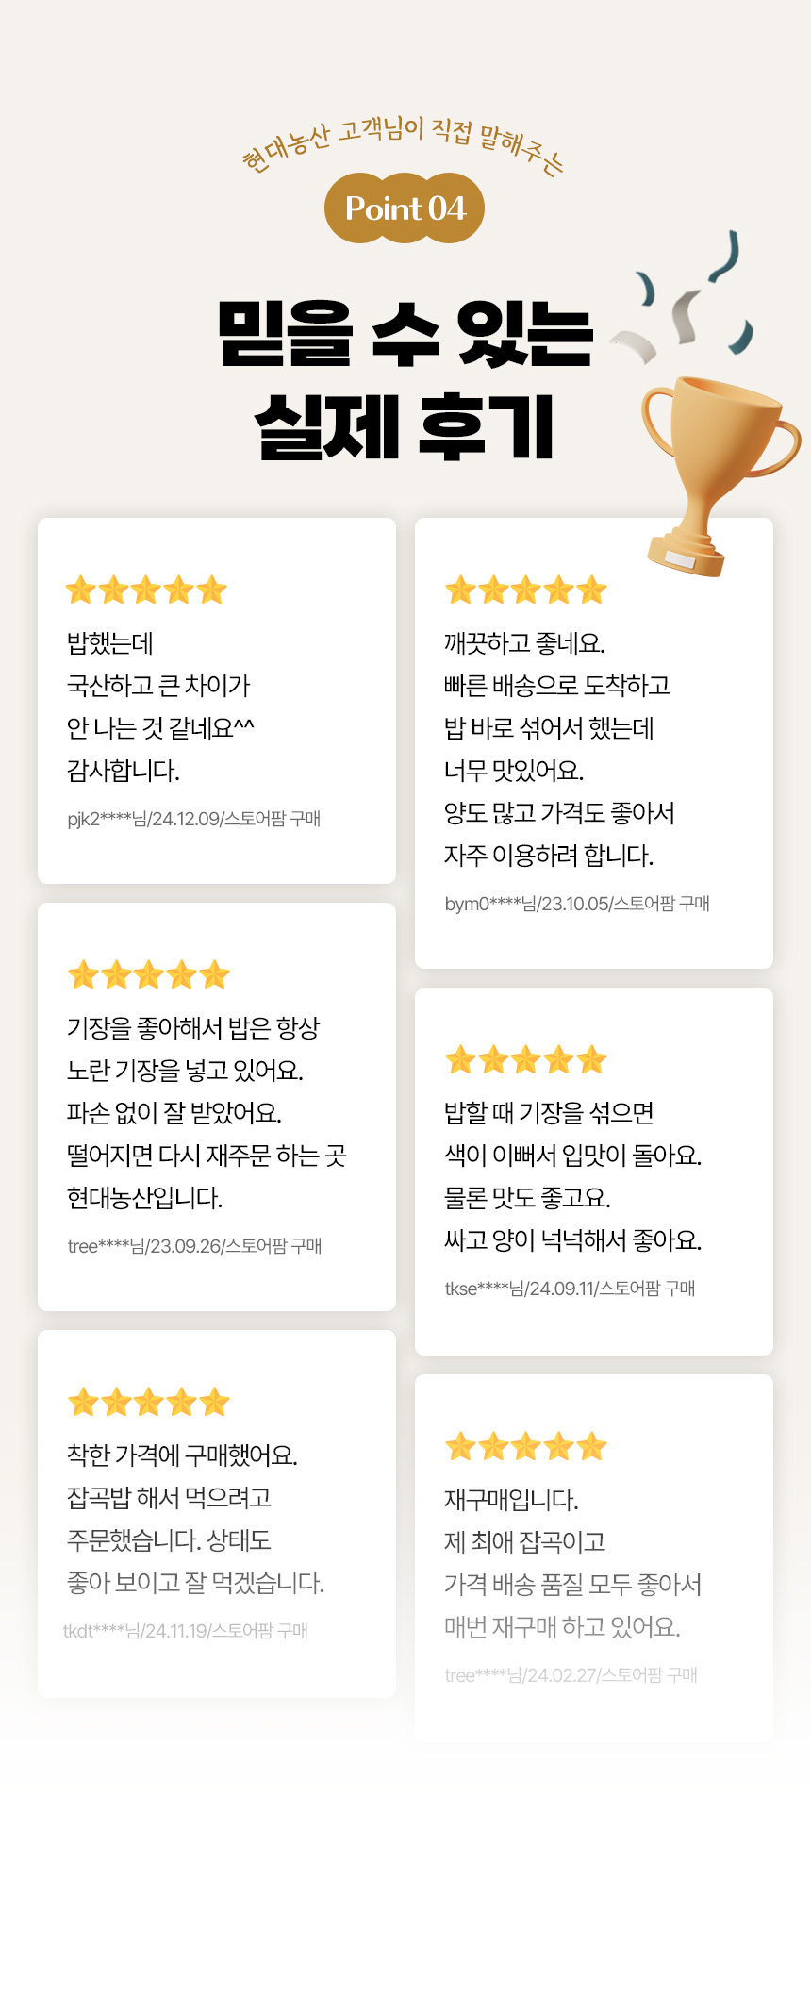The width and height of the screenshot is (811, 1996).
Task: Select the '싸고 양이 넉넉해서 좋아요' line
Action: (572, 1240)
